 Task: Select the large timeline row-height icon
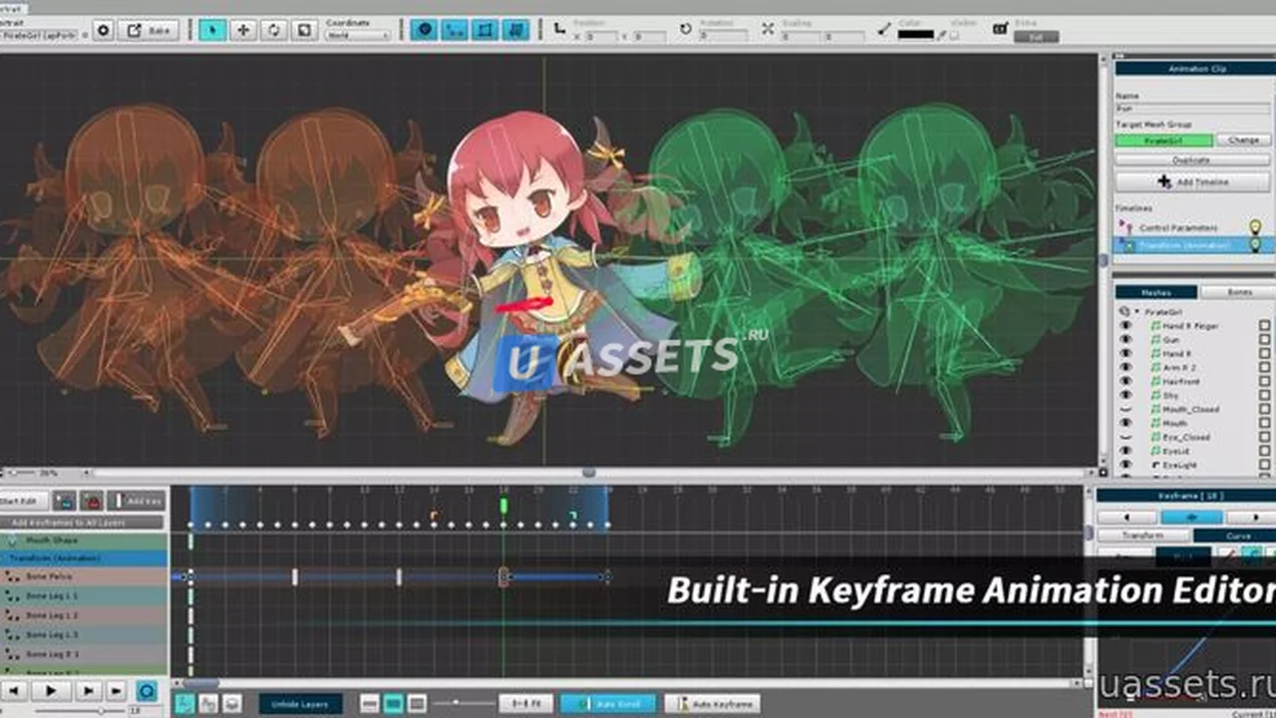click(418, 704)
